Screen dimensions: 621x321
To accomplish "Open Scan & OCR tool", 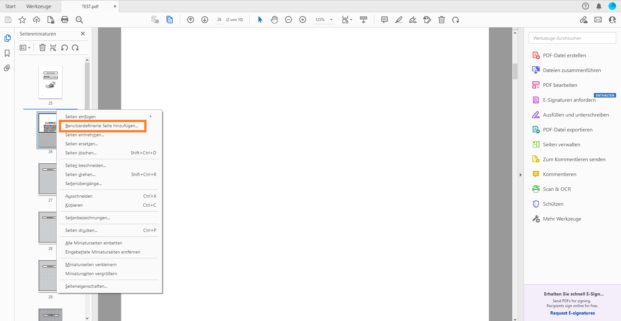I will pyautogui.click(x=557, y=189).
